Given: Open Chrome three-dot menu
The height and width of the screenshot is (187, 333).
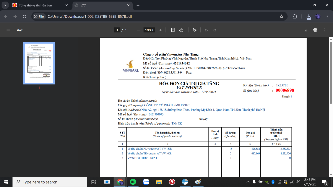Looking at the screenshot, I should coord(327,16).
